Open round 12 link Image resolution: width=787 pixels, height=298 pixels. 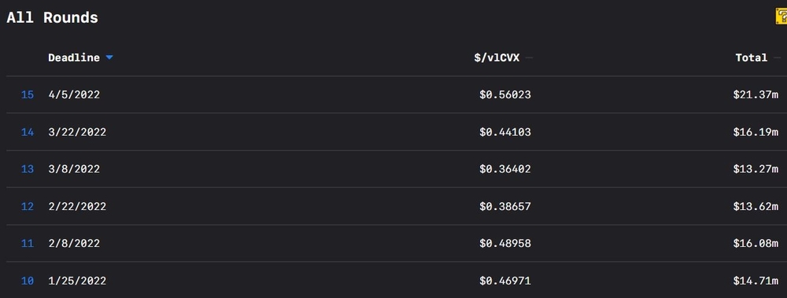(x=27, y=206)
